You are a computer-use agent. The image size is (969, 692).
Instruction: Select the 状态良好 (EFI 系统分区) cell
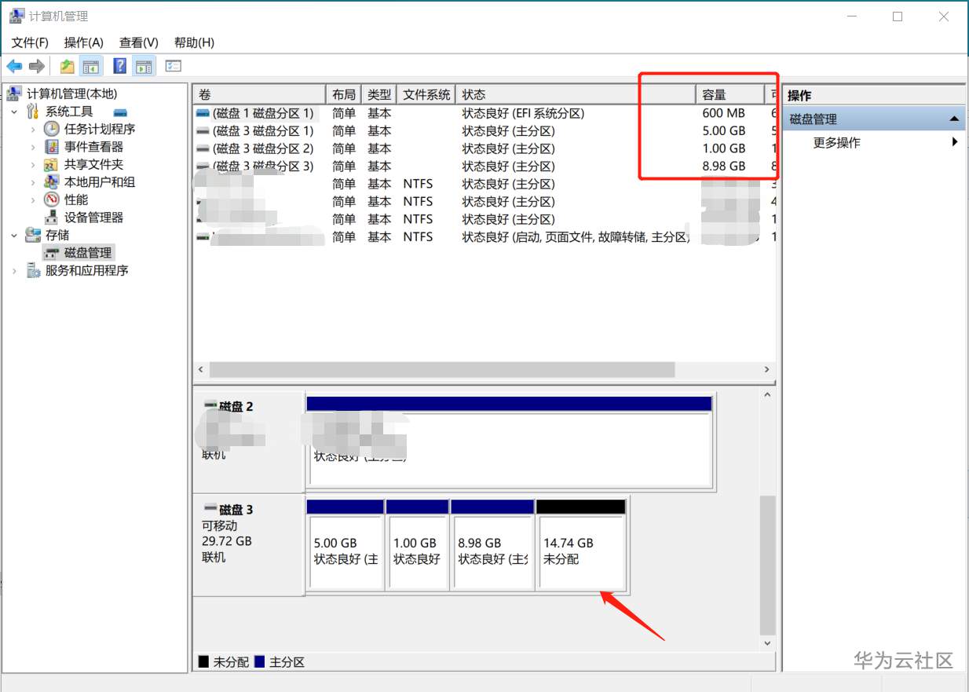pyautogui.click(x=523, y=113)
